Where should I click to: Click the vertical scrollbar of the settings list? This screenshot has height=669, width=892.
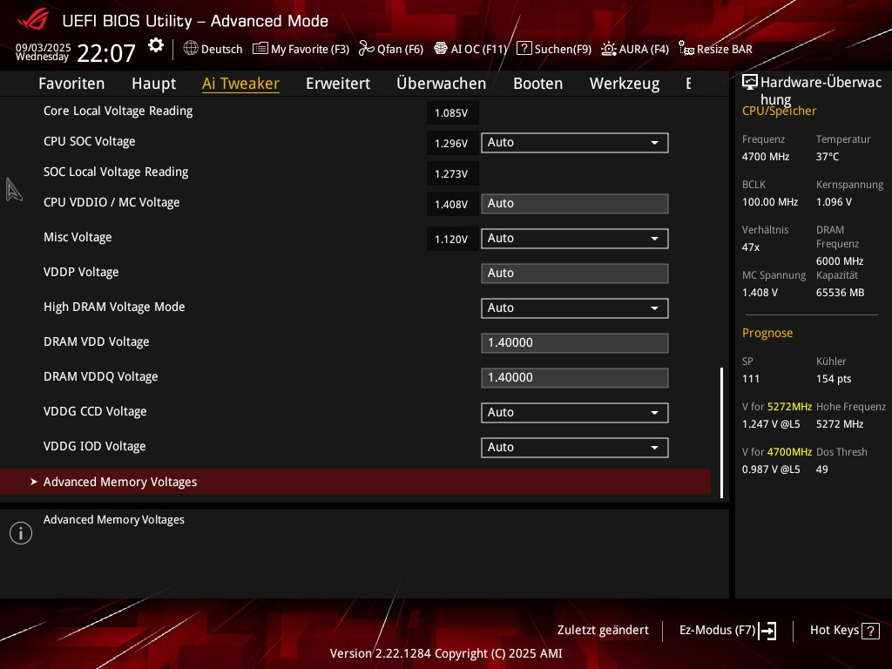722,433
